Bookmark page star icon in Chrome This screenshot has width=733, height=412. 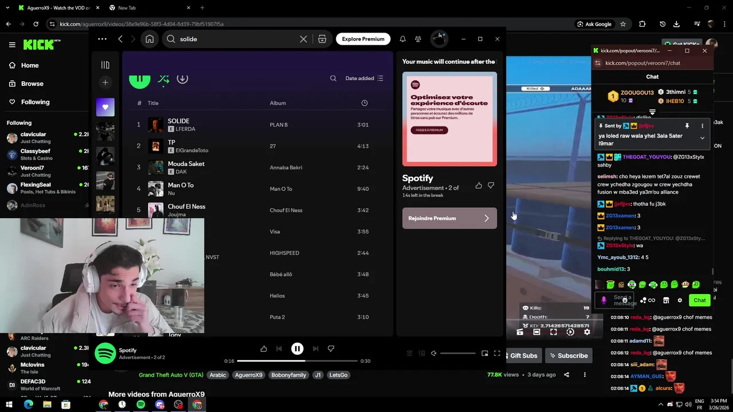tap(623, 24)
